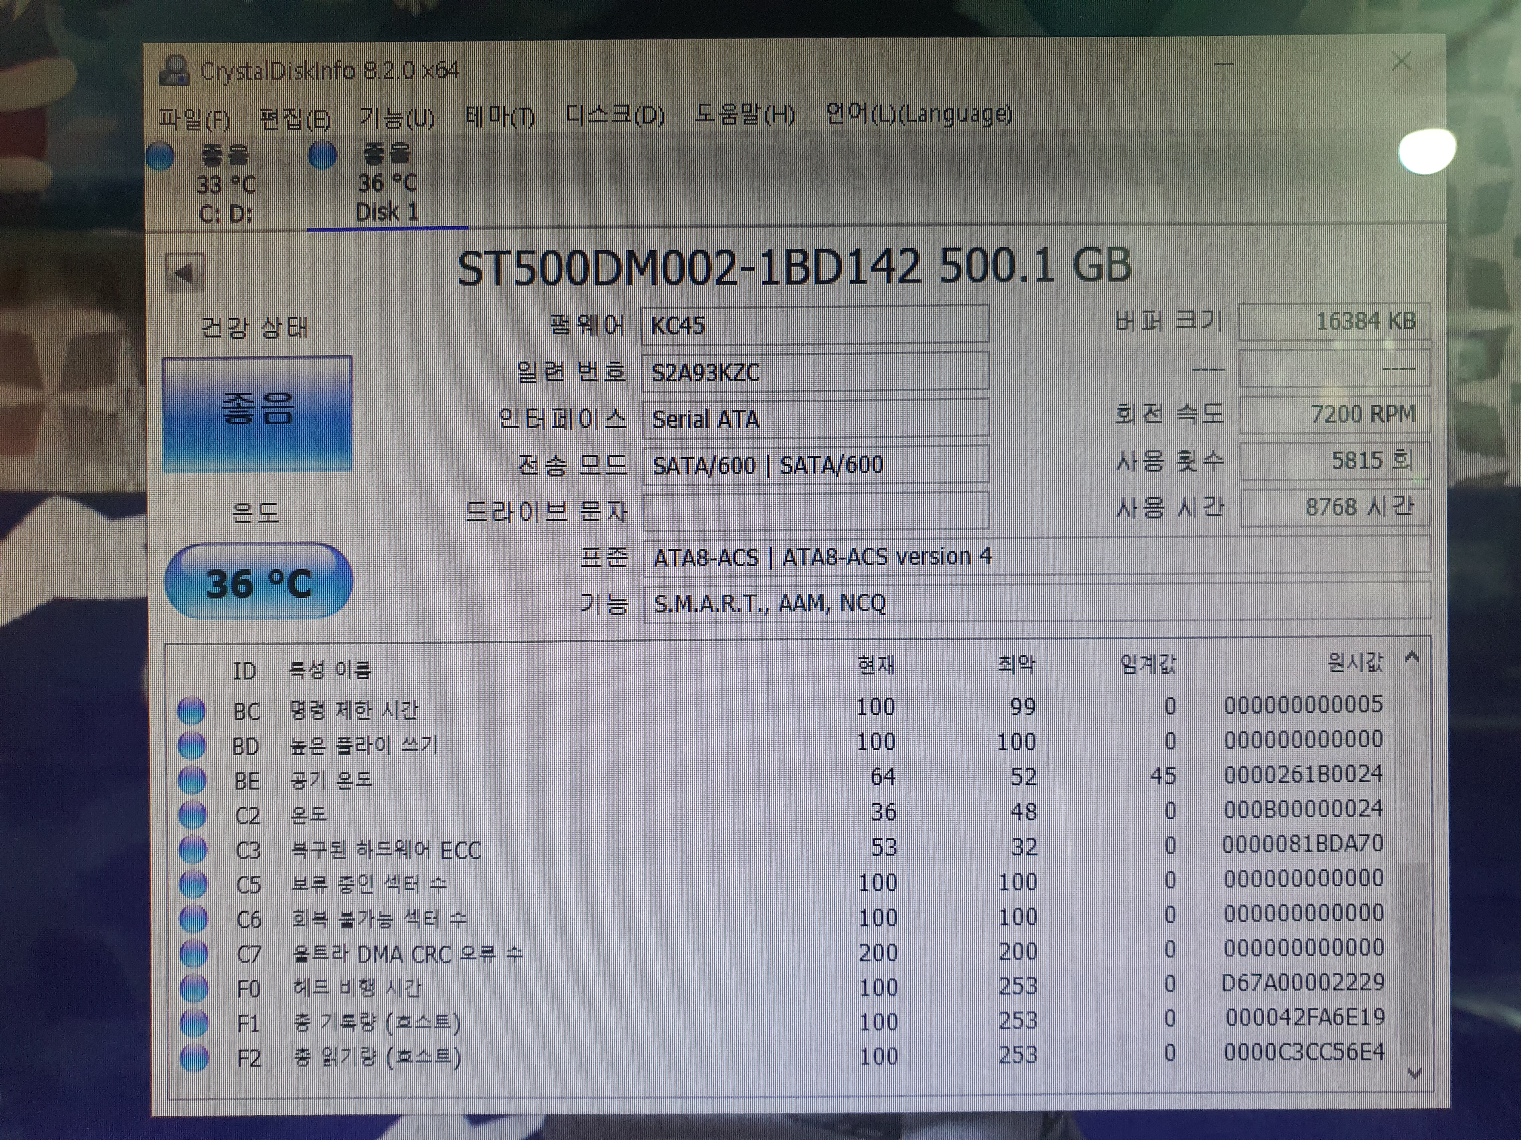Click raw value D67A00002229
The image size is (1521, 1140).
tap(1303, 983)
